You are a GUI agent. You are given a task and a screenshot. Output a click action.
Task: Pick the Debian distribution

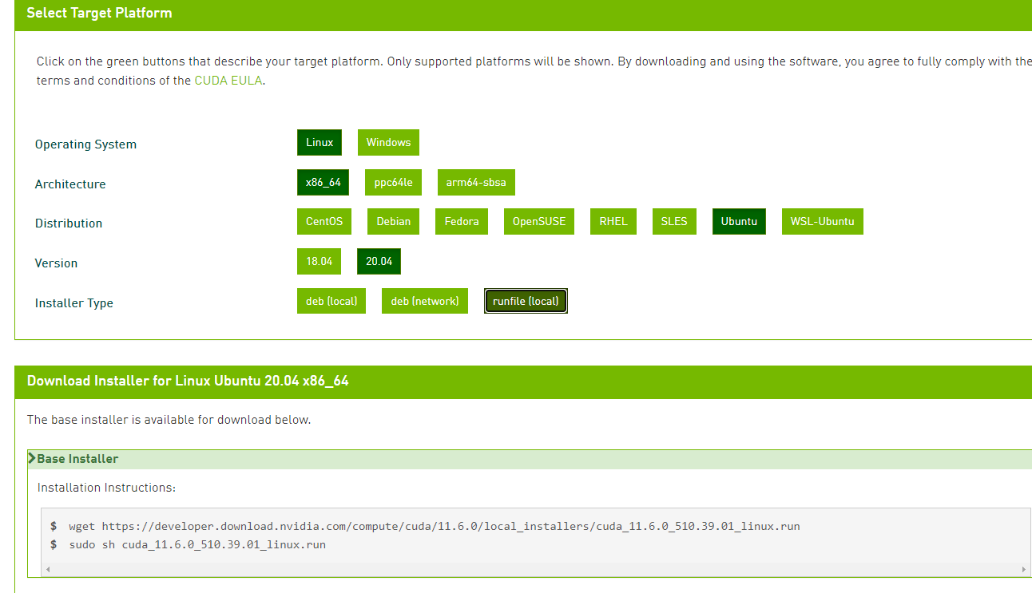394,222
